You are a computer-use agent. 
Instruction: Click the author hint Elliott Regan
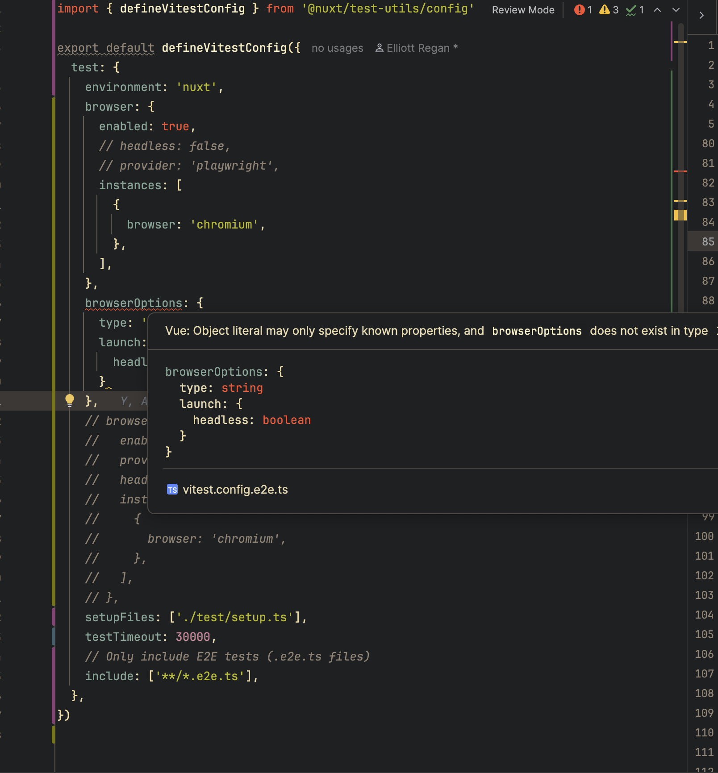(x=417, y=48)
